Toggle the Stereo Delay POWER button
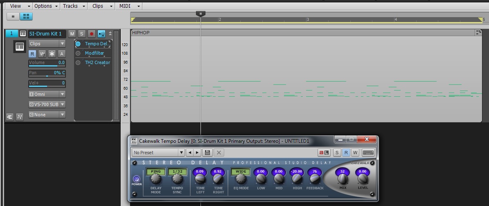489x206 pixels. coord(136,179)
